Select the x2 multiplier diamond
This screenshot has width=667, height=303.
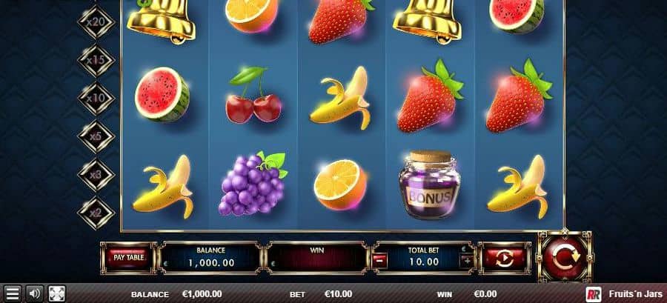[x=96, y=213]
